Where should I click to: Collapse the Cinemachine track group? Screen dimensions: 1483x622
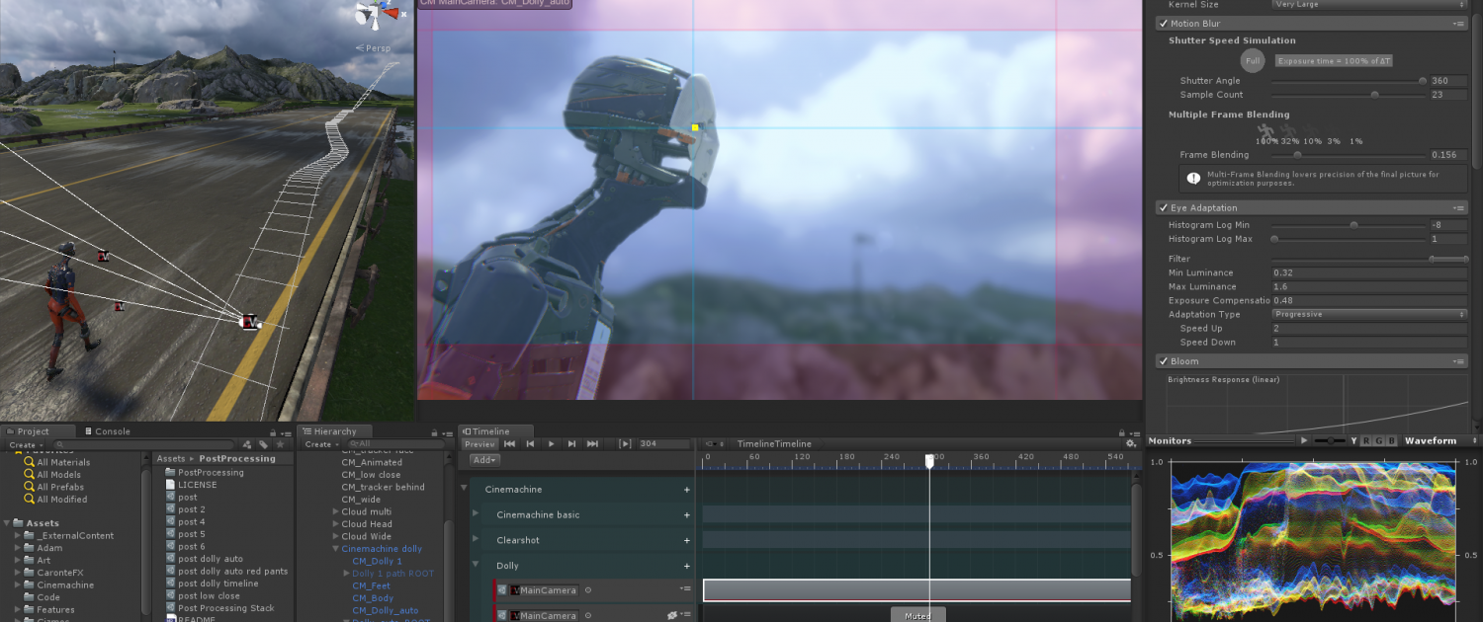tap(465, 490)
